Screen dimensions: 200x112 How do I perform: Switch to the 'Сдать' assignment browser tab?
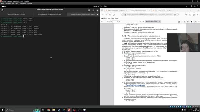(x=163, y=10)
